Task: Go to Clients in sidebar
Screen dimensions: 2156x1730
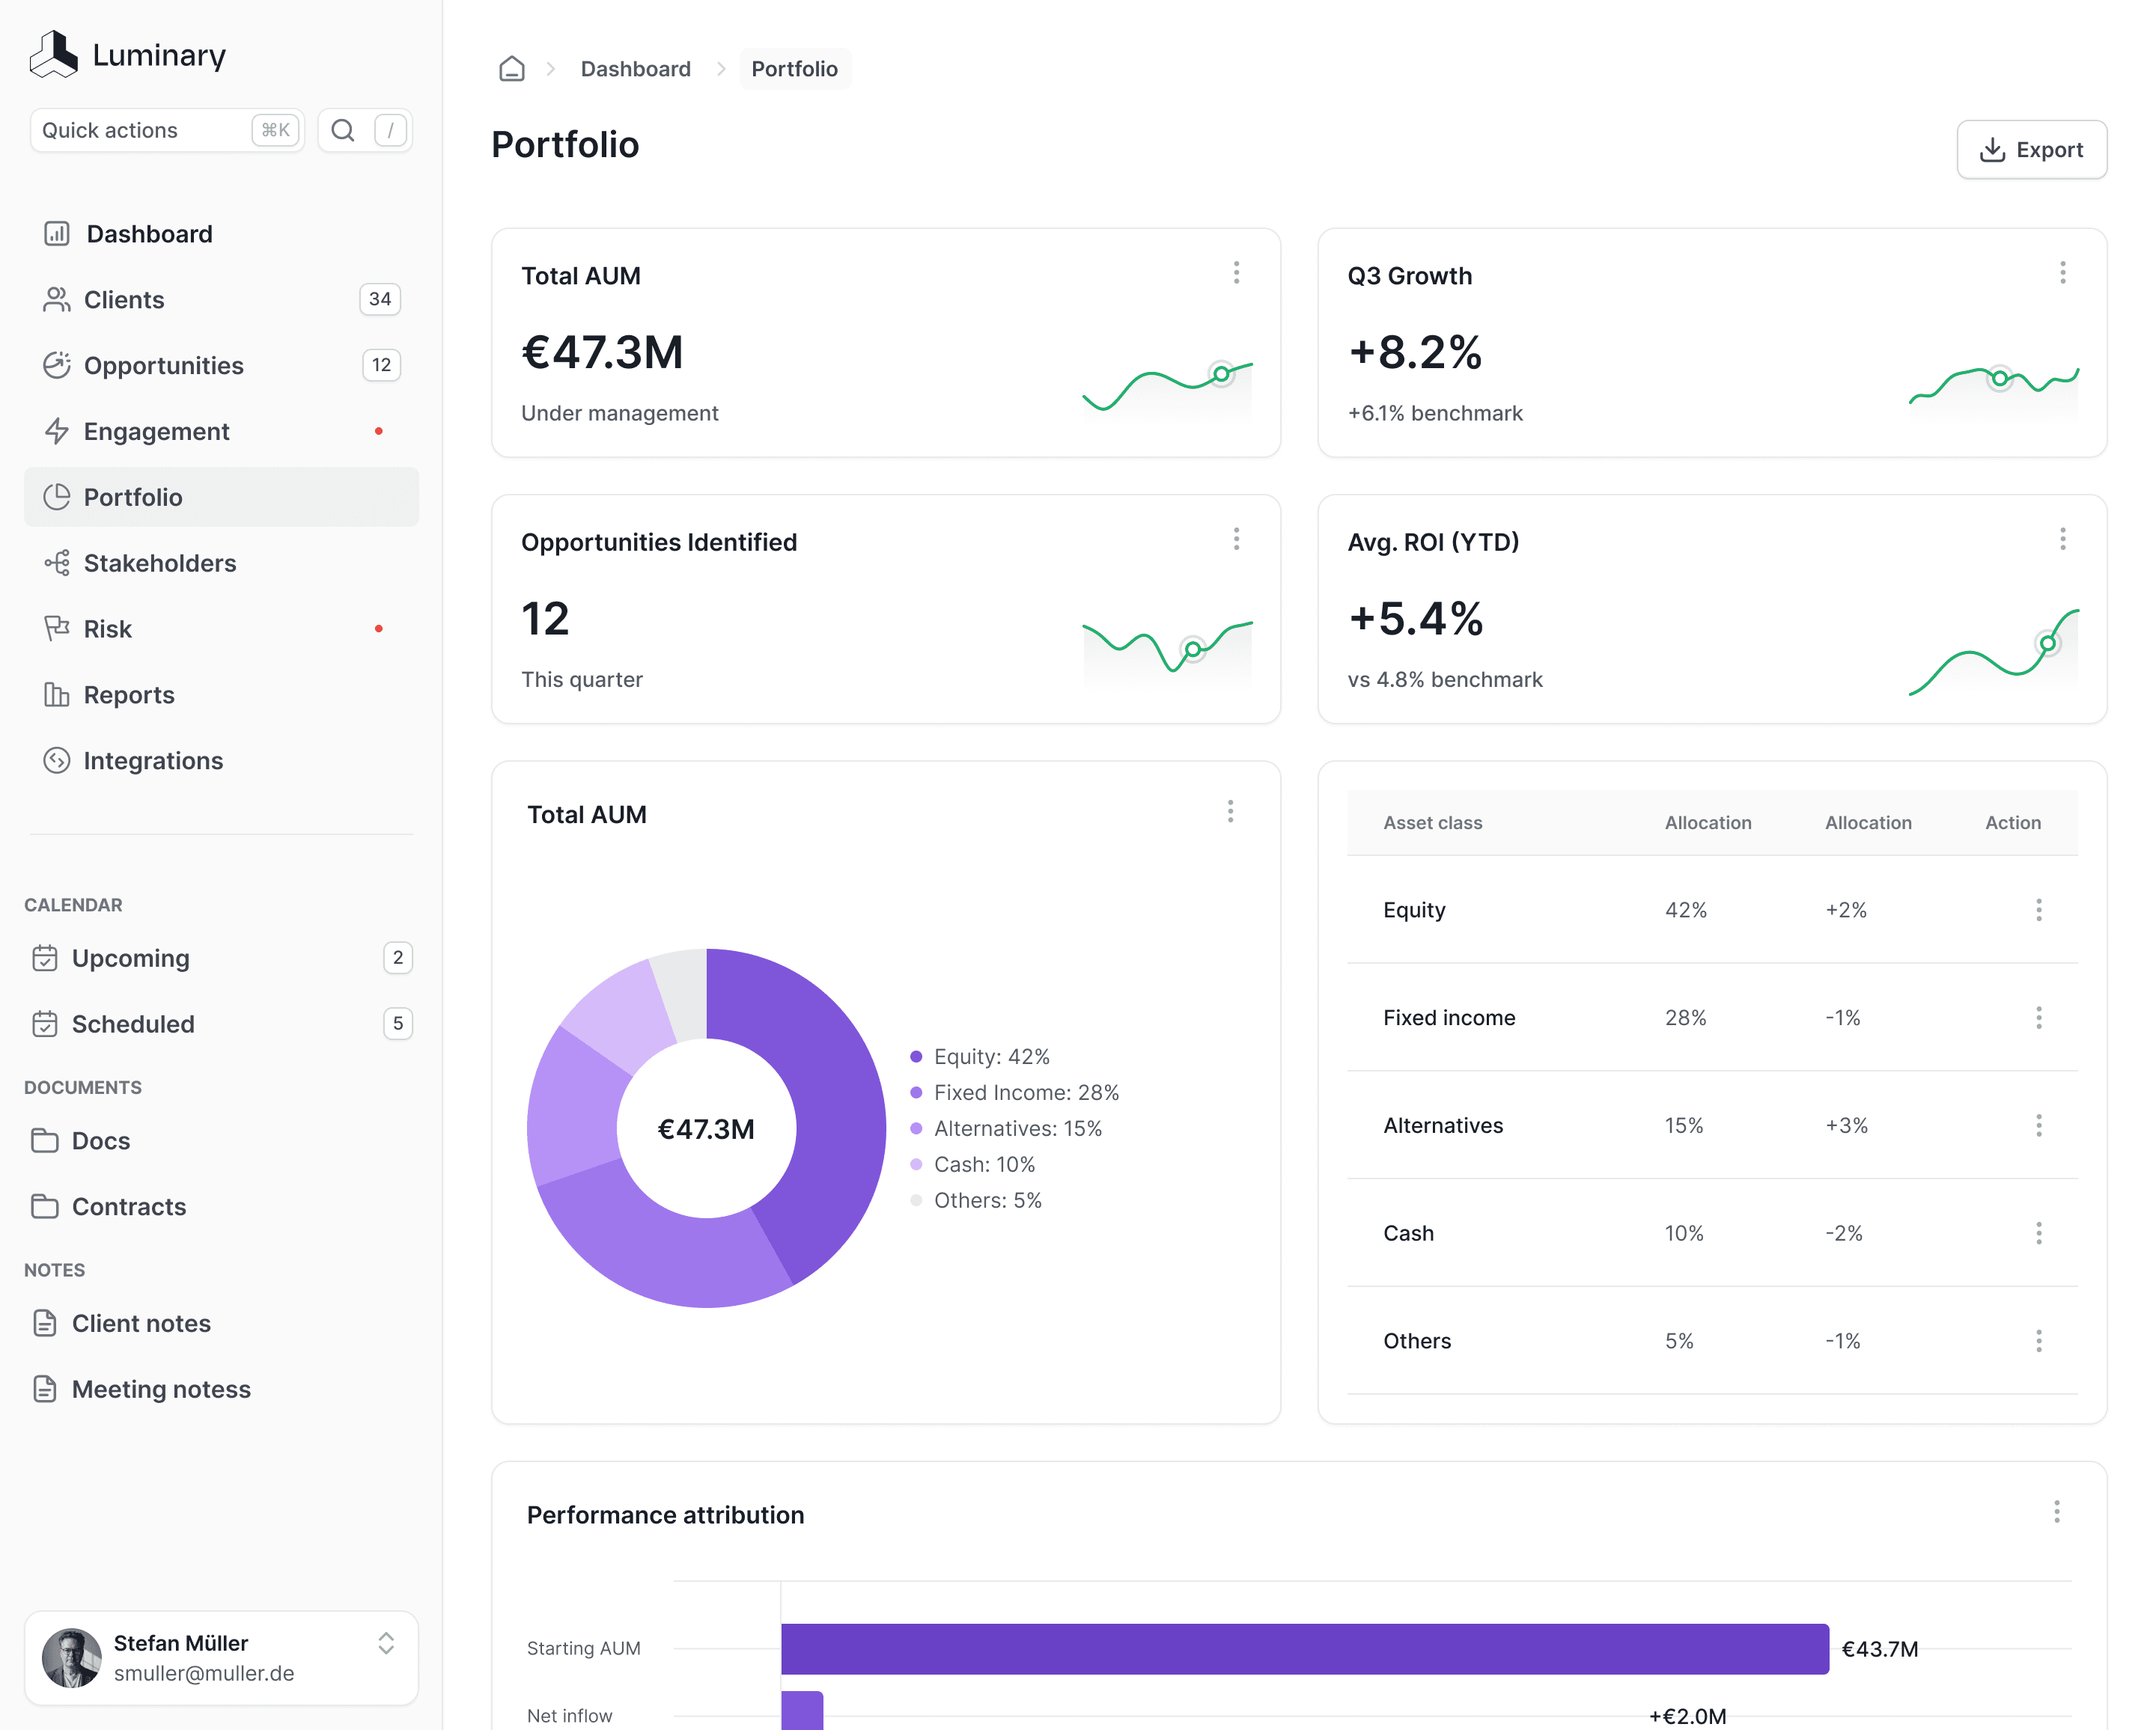Action: 124,300
